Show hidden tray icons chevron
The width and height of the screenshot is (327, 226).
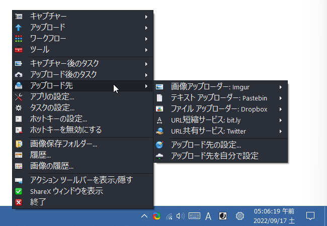click(x=144, y=216)
